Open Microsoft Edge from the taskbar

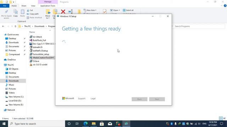(85, 124)
